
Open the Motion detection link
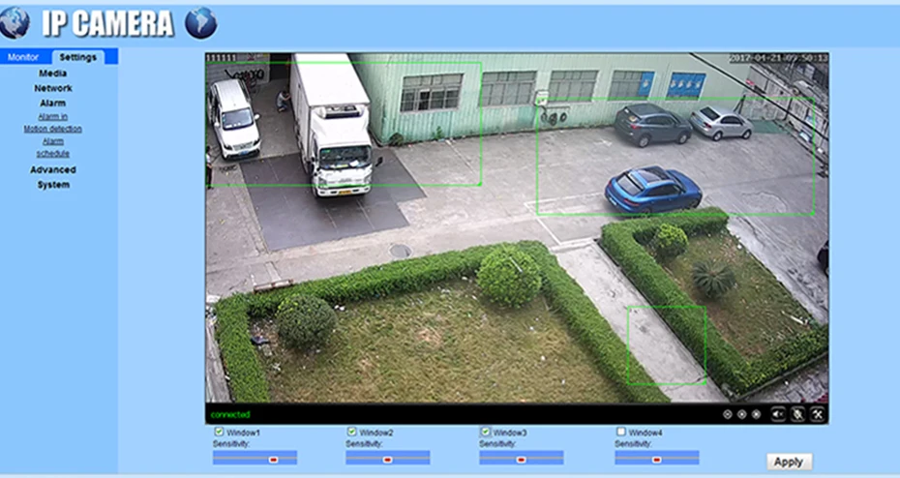pos(53,129)
